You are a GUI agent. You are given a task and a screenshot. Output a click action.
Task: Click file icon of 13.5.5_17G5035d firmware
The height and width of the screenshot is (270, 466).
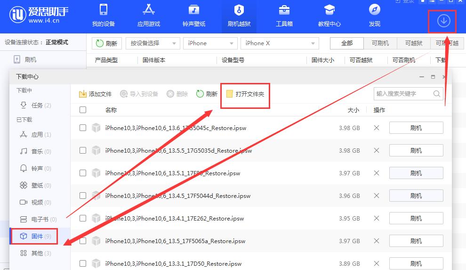96,150
